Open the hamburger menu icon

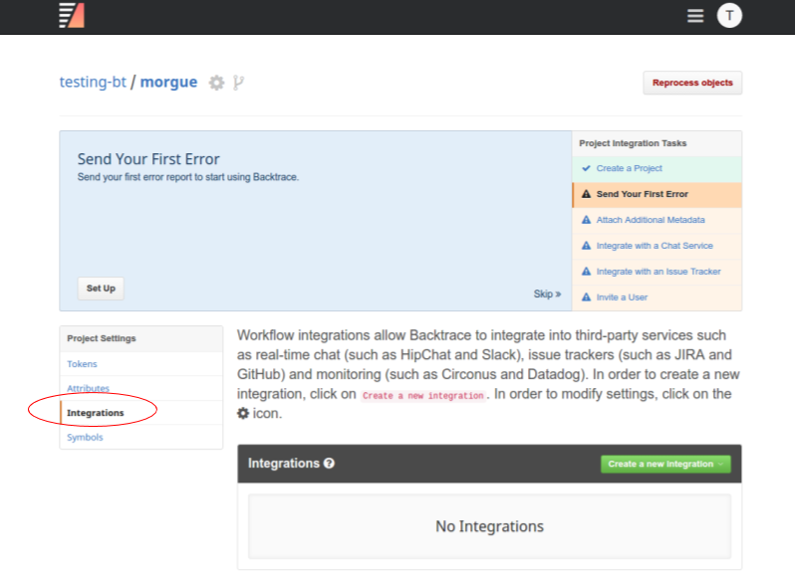tap(695, 16)
